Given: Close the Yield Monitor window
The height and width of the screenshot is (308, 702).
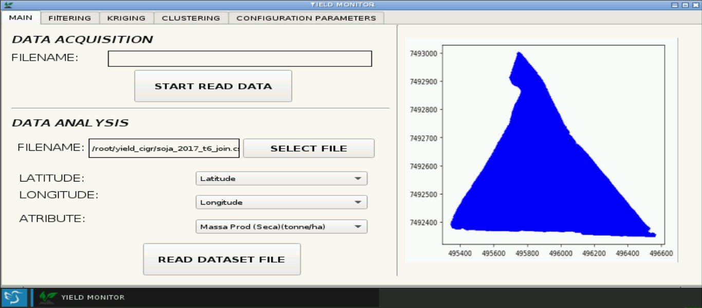Looking at the screenshot, I should pyautogui.click(x=695, y=5).
